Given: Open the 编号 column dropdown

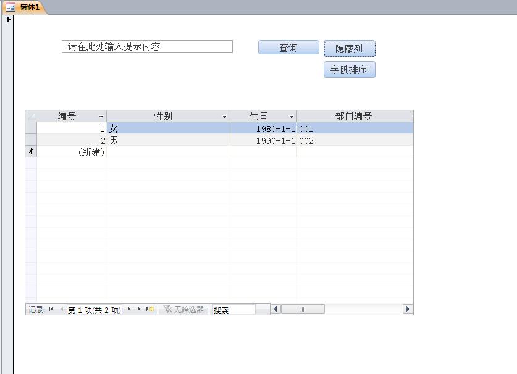Looking at the screenshot, I should [x=101, y=117].
